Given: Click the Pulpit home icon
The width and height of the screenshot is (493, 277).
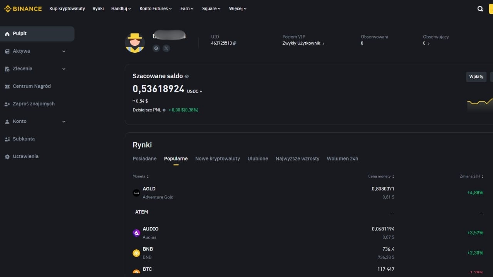Looking at the screenshot, I should (7, 34).
